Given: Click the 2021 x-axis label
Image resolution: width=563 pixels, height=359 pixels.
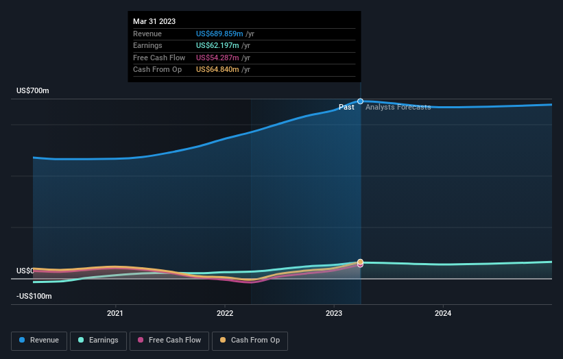Looking at the screenshot, I should coord(115,314).
